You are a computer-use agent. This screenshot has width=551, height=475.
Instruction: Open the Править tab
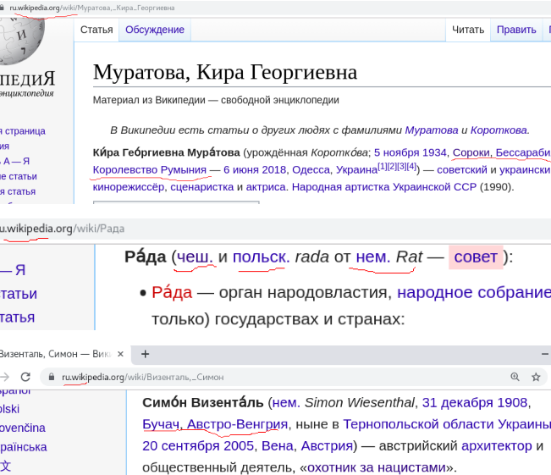click(516, 30)
